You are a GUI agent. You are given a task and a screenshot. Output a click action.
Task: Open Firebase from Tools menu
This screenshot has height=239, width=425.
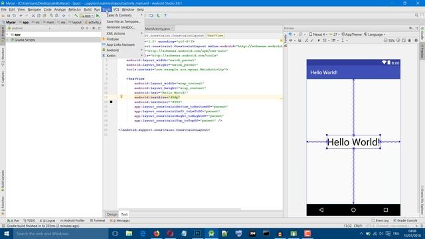point(123,39)
